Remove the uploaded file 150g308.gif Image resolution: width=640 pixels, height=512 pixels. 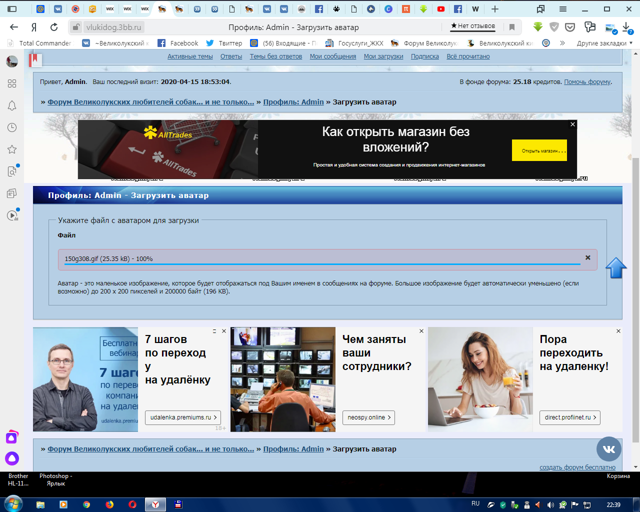[588, 257]
